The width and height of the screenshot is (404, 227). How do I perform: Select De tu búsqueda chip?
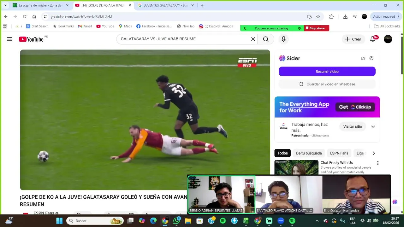309,153
